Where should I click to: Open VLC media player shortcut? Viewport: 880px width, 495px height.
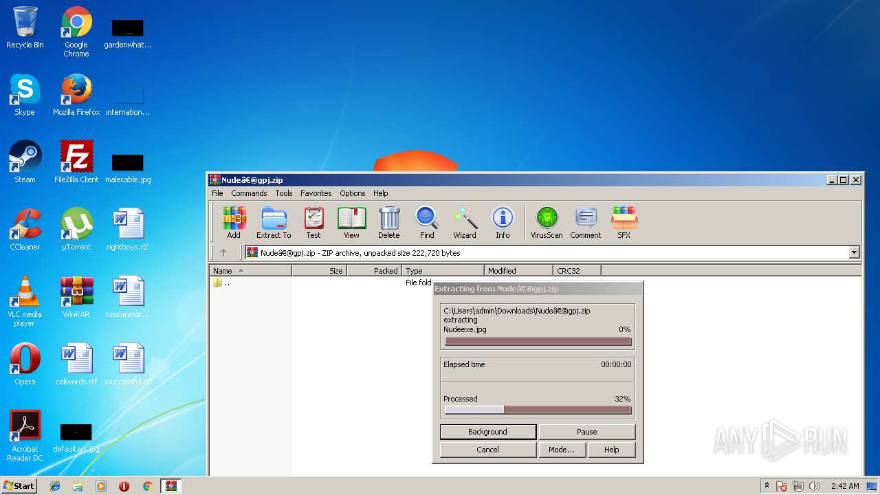[x=25, y=301]
